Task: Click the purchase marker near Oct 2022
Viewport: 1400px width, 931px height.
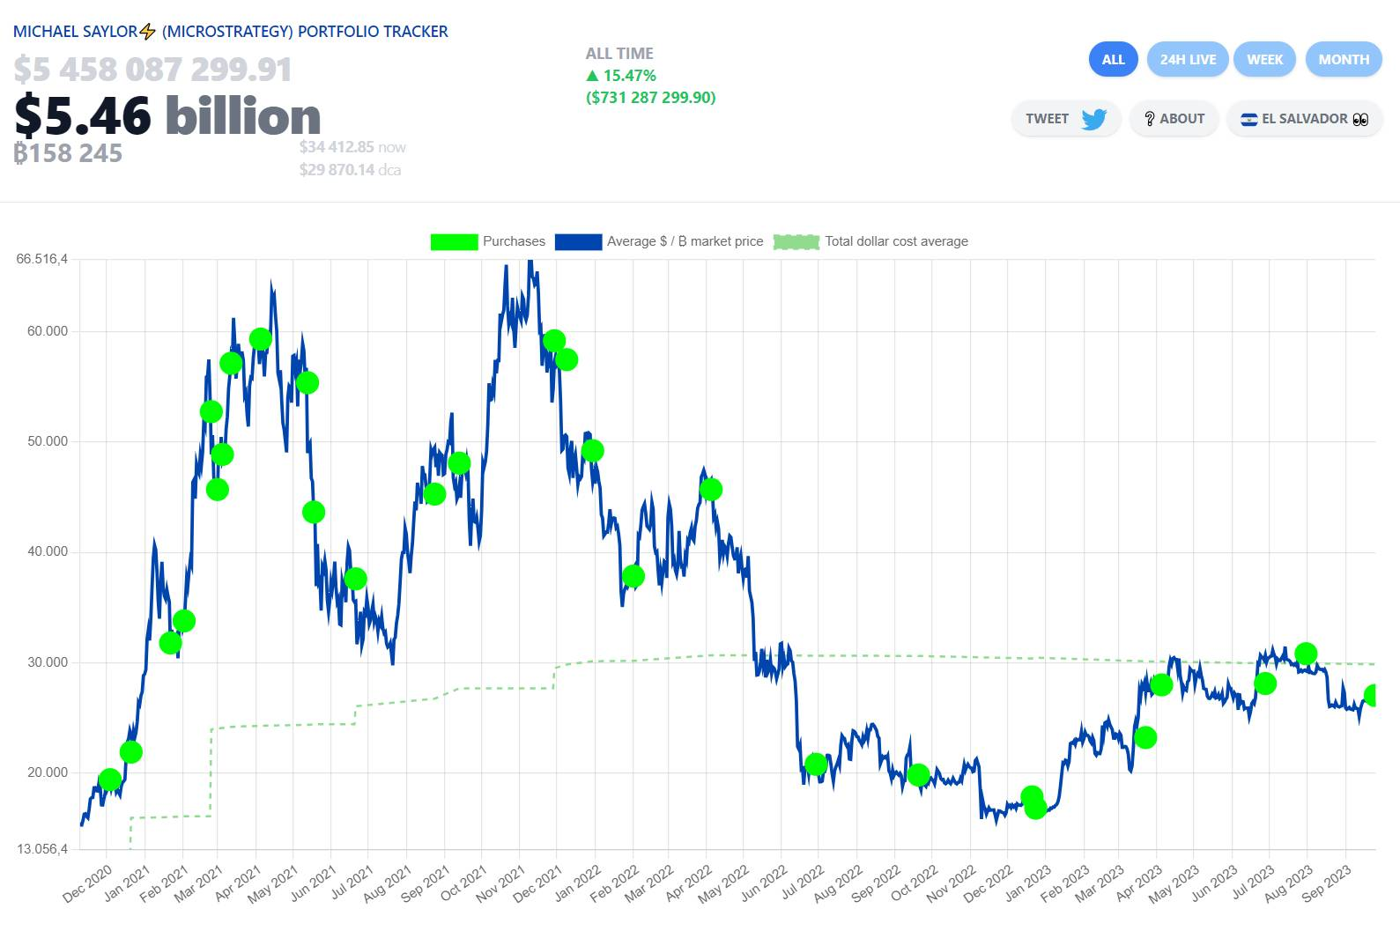Action: tap(918, 775)
